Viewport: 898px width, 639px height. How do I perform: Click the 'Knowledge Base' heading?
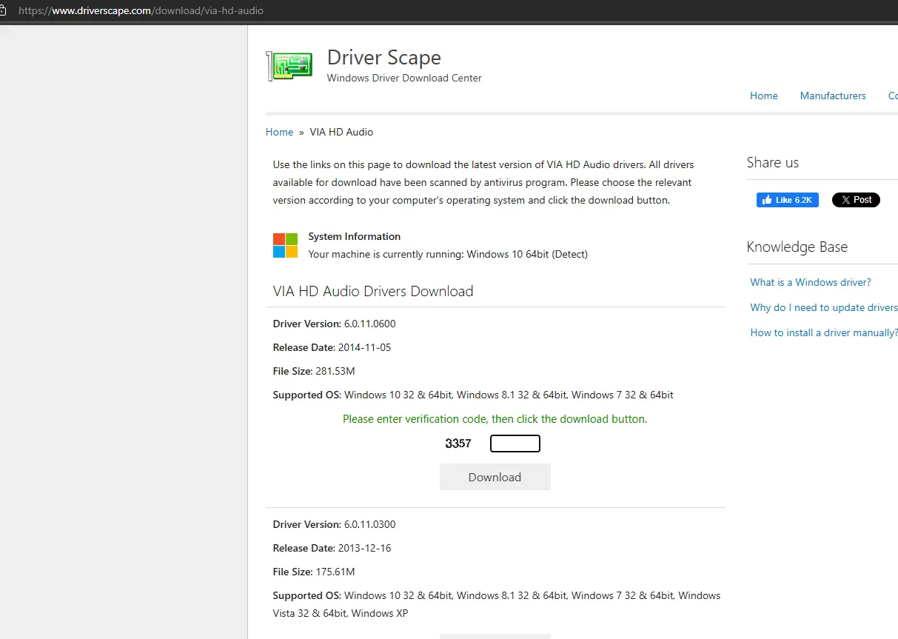(x=797, y=247)
